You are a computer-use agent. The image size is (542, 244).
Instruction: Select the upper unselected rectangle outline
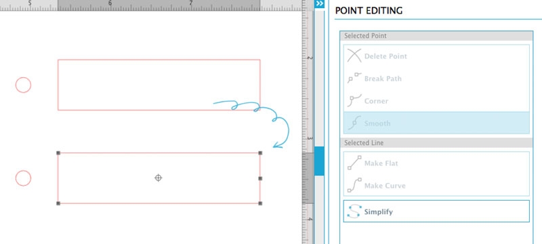click(159, 60)
